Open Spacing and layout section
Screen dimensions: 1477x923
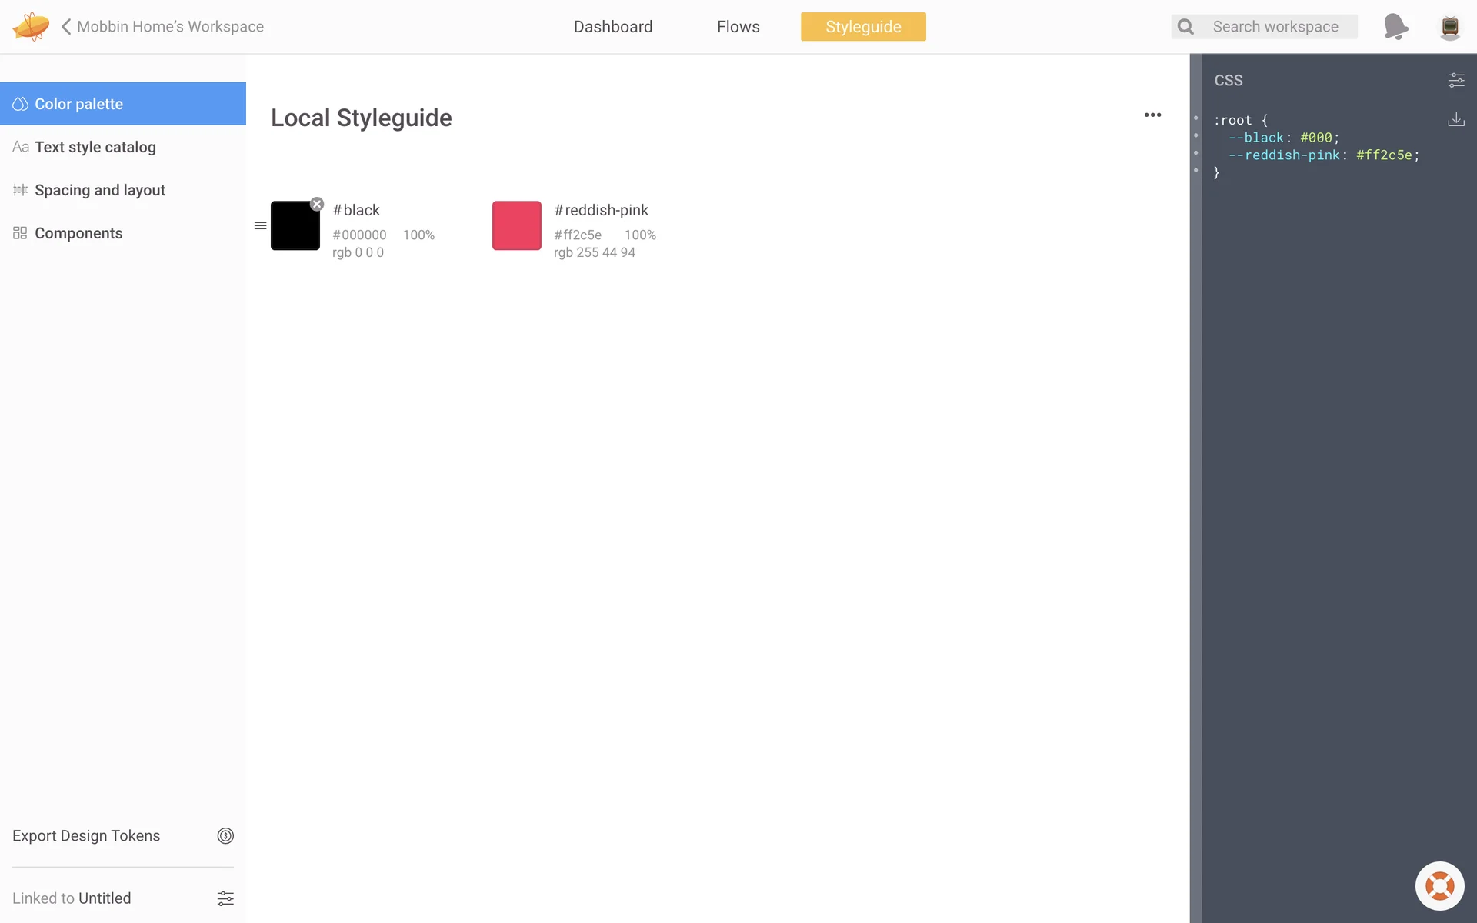[99, 190]
